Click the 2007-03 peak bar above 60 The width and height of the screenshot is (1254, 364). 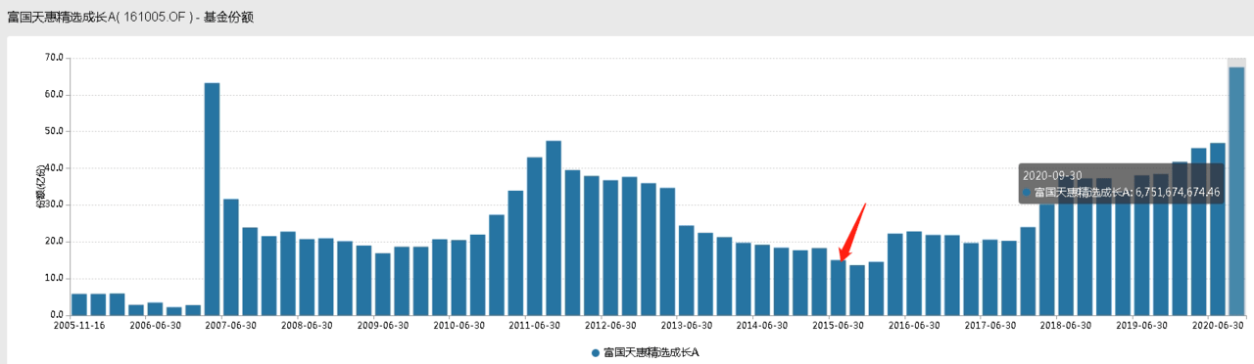[212, 199]
